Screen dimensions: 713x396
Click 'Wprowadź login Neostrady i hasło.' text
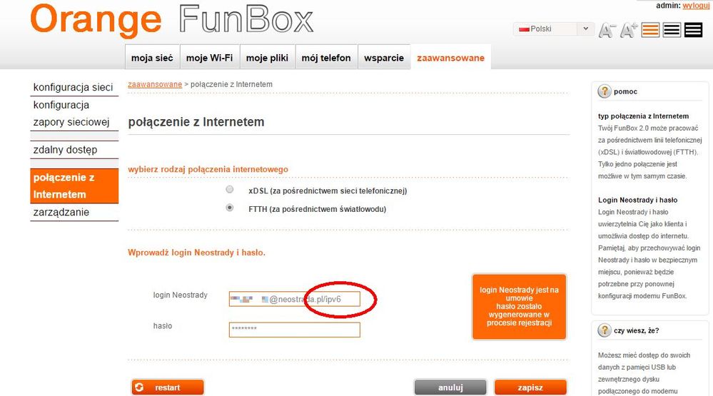196,253
